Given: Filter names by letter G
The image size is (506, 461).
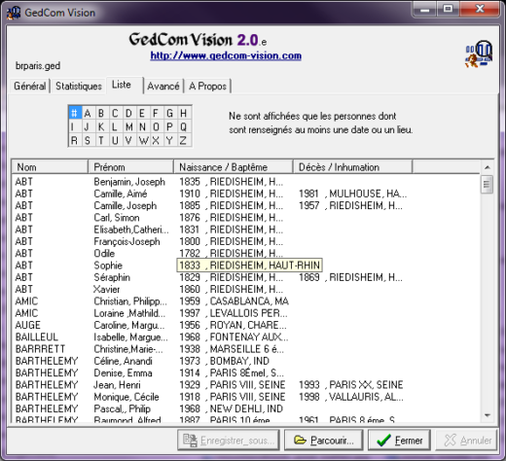Looking at the screenshot, I should pyautogui.click(x=169, y=113).
